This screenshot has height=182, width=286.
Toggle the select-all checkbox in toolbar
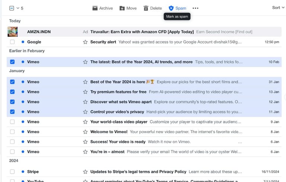coord(12,8)
